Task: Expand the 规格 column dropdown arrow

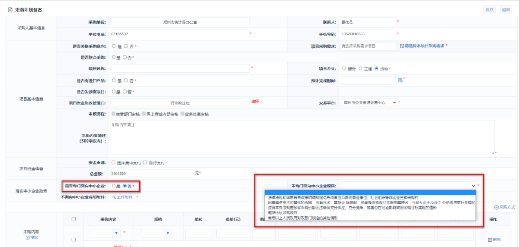Action: click(x=167, y=233)
